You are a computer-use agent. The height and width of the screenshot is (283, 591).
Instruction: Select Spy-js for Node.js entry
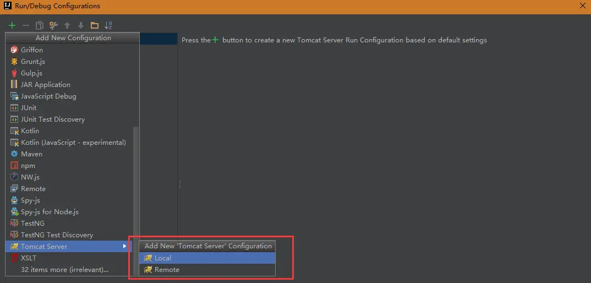tap(69, 212)
